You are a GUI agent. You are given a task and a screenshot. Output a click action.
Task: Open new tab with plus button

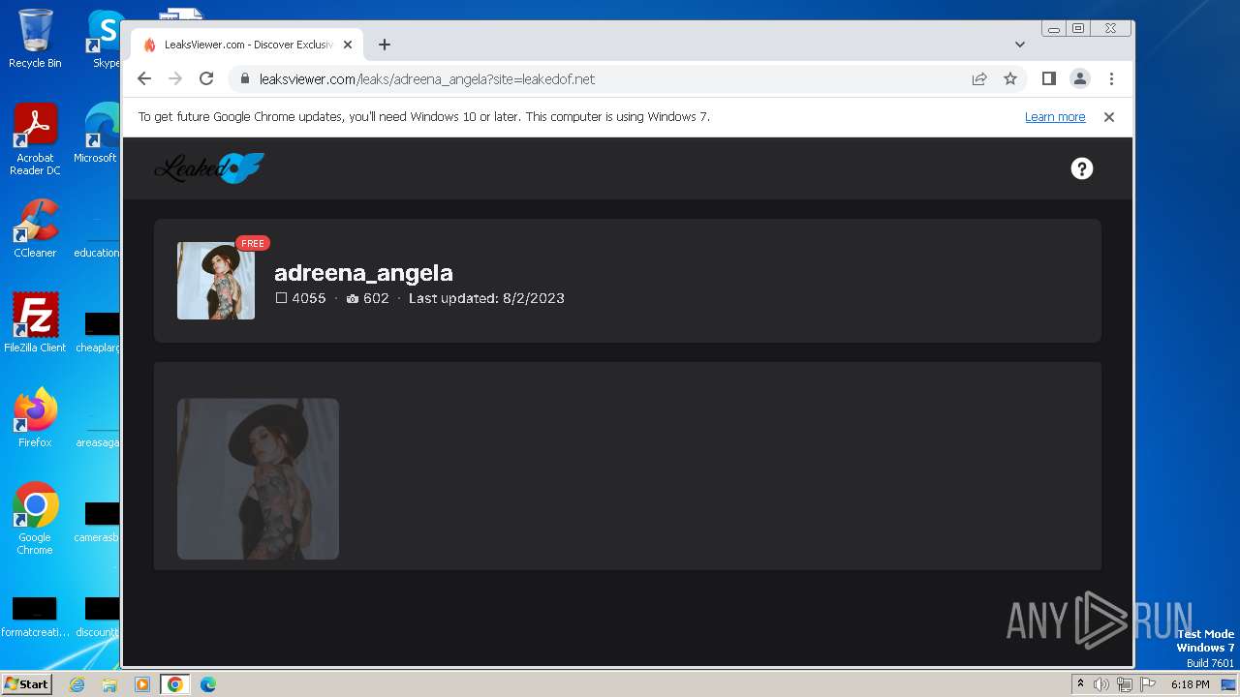click(385, 45)
